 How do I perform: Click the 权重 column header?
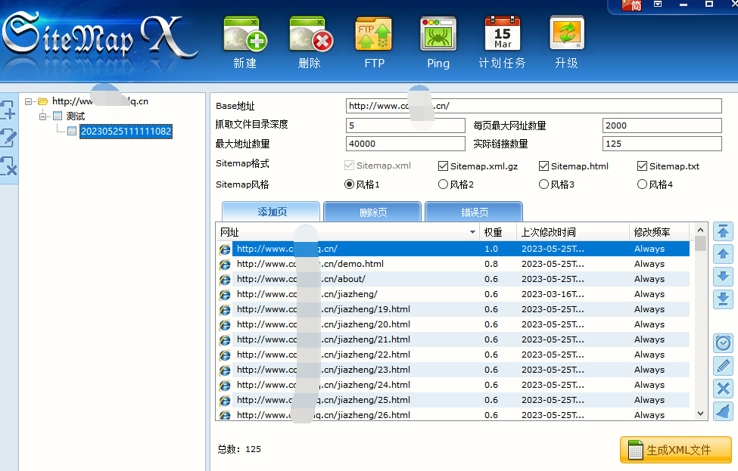[x=498, y=232]
